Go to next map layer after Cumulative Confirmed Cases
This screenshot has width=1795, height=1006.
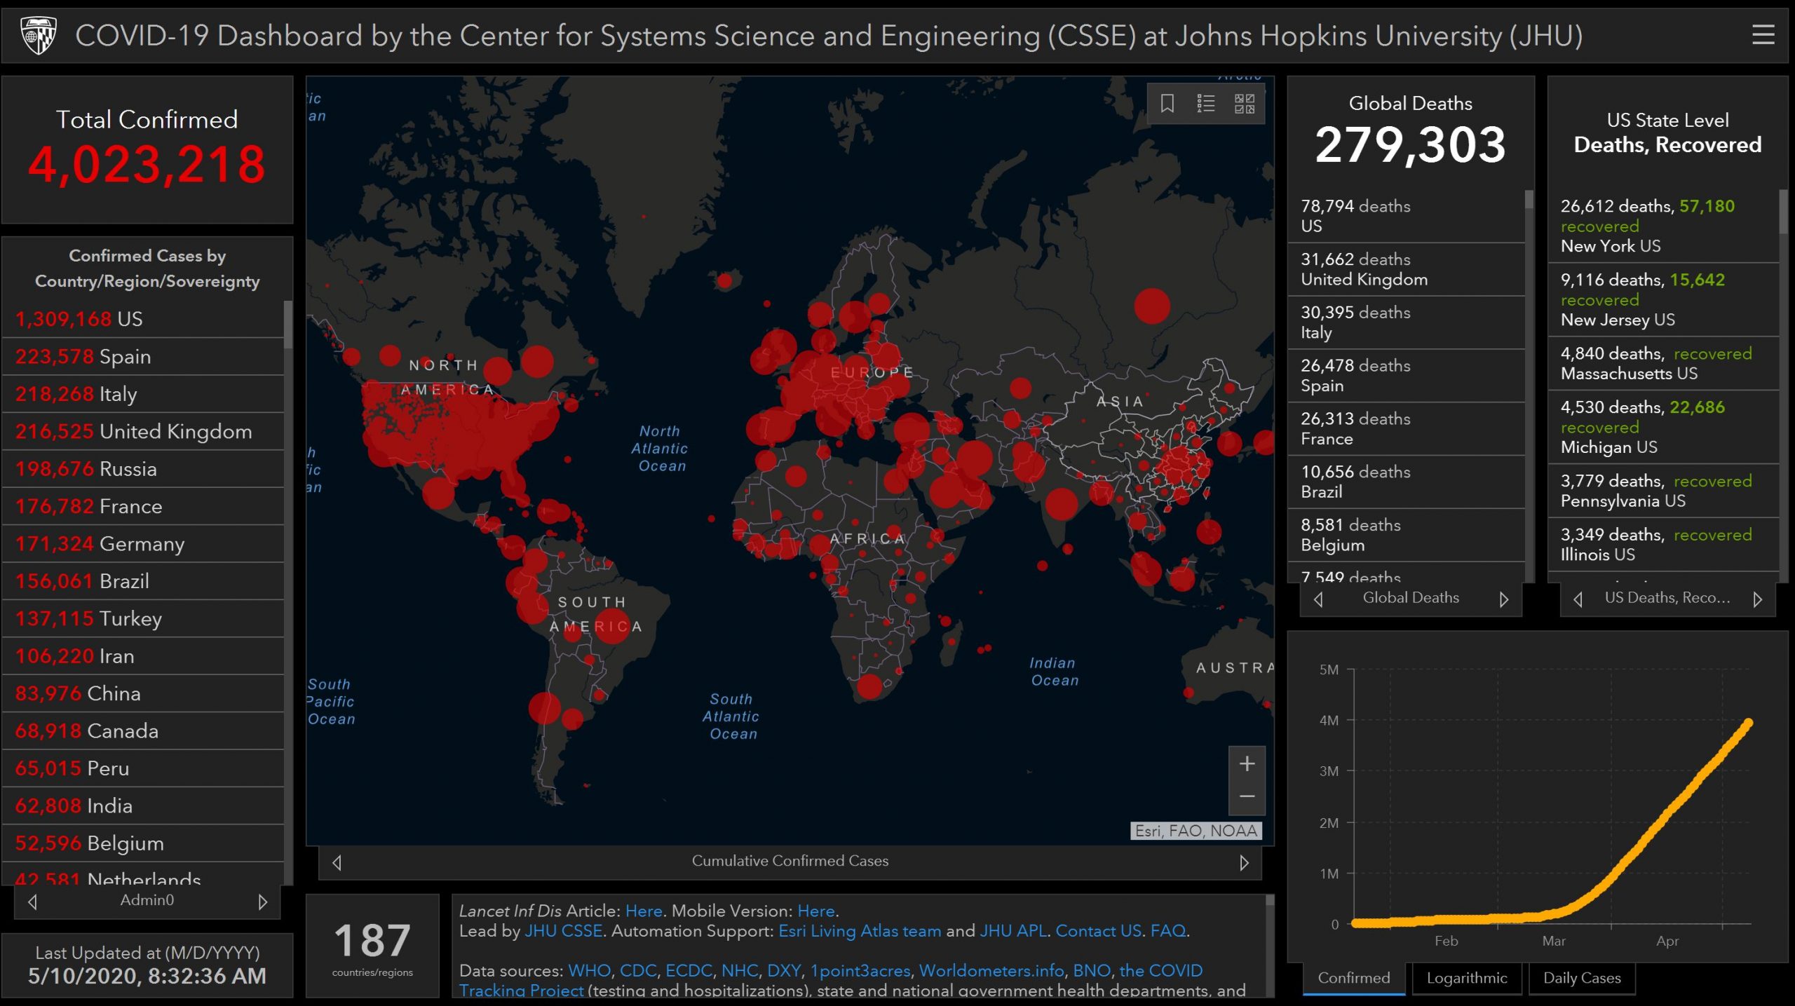1244,863
